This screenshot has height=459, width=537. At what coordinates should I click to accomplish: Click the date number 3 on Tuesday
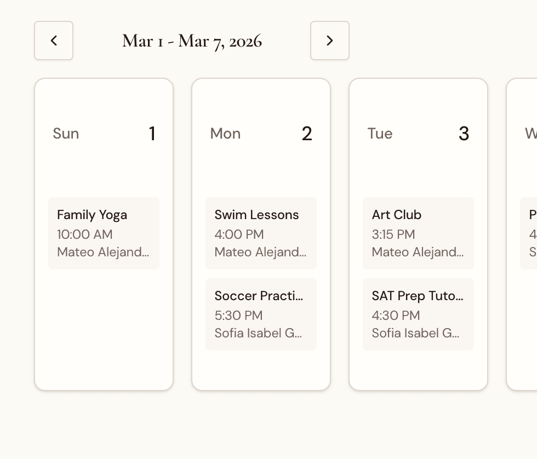[x=464, y=133]
